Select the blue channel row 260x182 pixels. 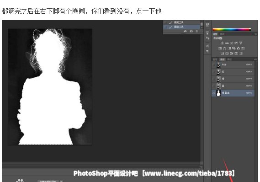tap(233, 86)
